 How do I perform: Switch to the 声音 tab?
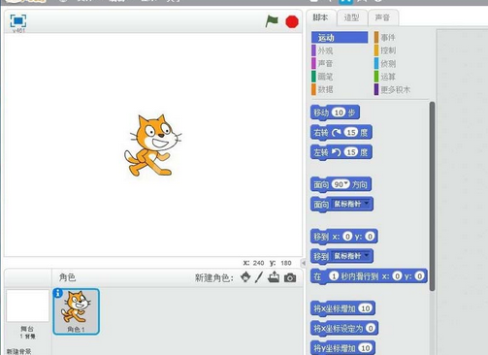coord(382,17)
